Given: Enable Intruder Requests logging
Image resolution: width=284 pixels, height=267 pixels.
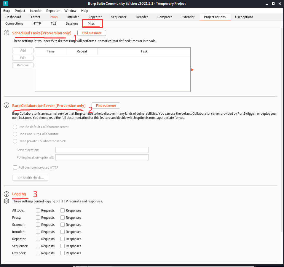Looking at the screenshot, I should (38, 232).
